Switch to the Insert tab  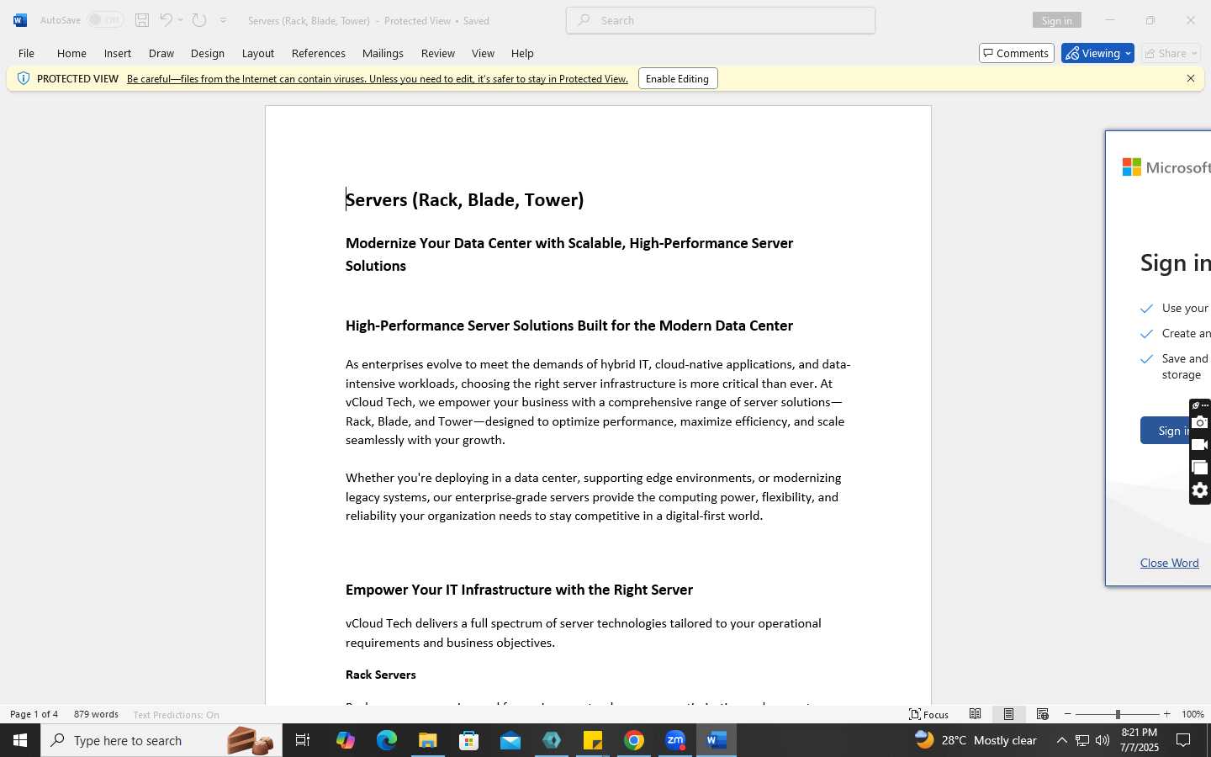tap(118, 53)
